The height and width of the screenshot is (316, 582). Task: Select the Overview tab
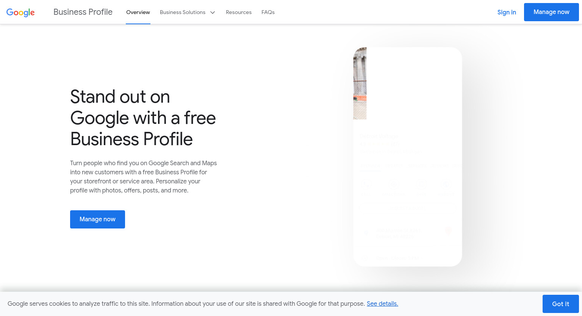(x=138, y=12)
